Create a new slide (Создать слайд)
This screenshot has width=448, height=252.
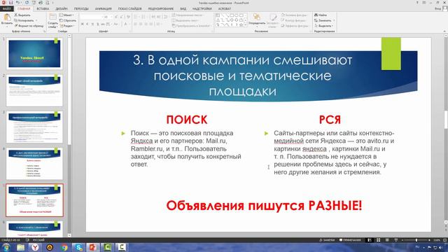tap(52, 20)
